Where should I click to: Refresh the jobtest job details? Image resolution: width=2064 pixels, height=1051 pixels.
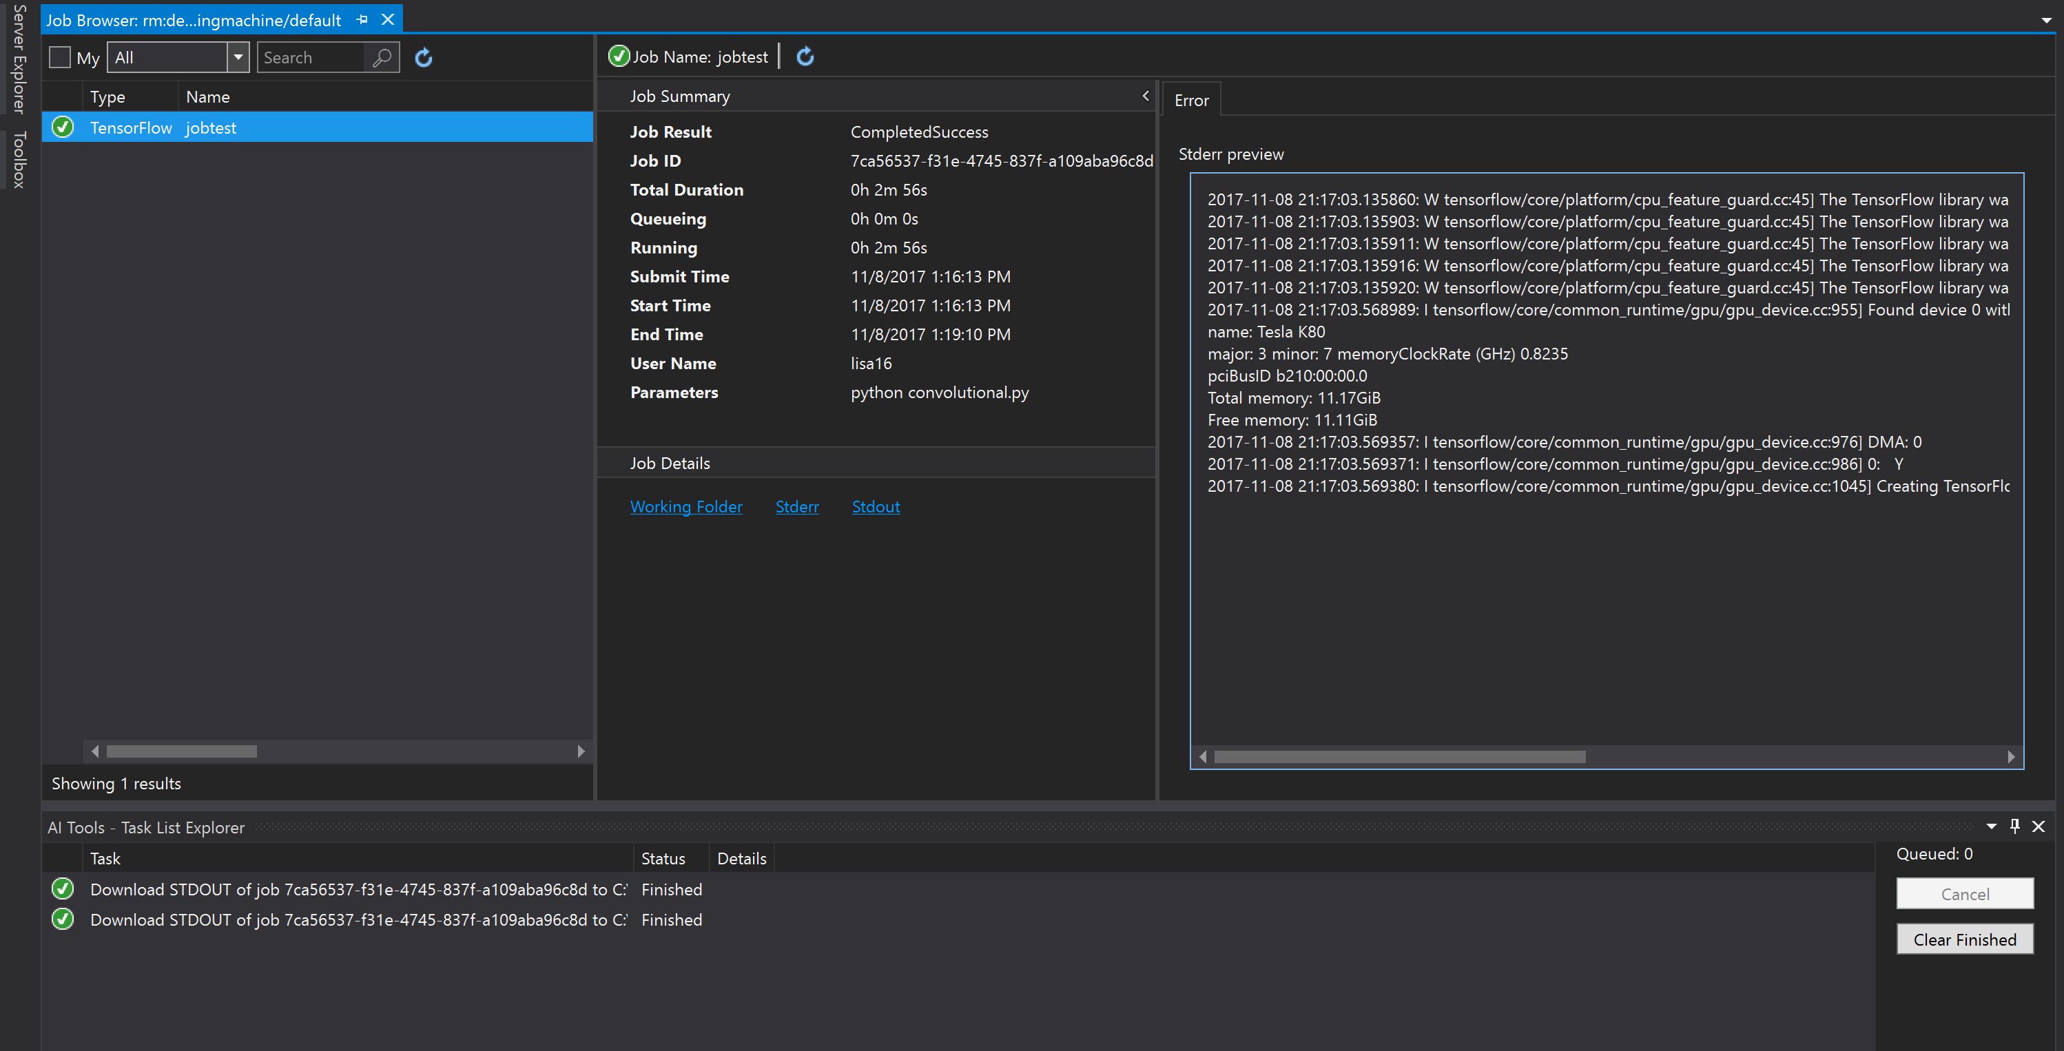[805, 56]
